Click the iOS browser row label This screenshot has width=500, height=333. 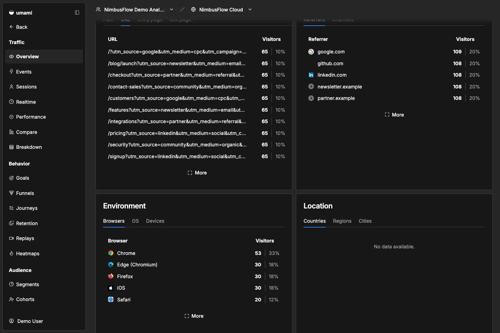click(x=121, y=288)
